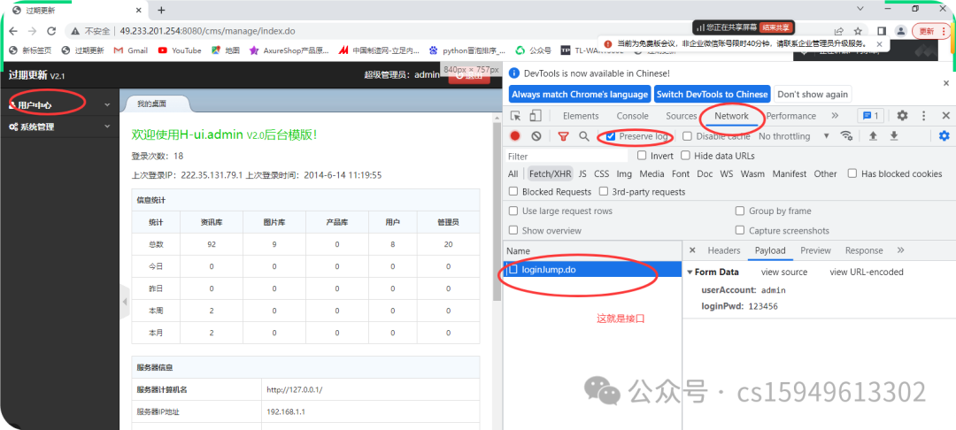The width and height of the screenshot is (956, 430).
Task: Enable Capture screenshots
Action: tap(739, 230)
